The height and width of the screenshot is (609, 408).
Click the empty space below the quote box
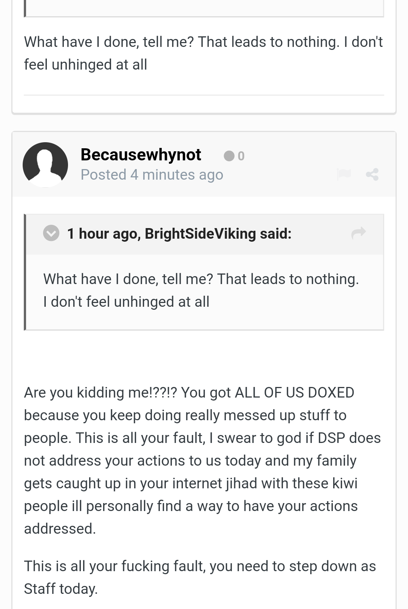tap(204, 356)
